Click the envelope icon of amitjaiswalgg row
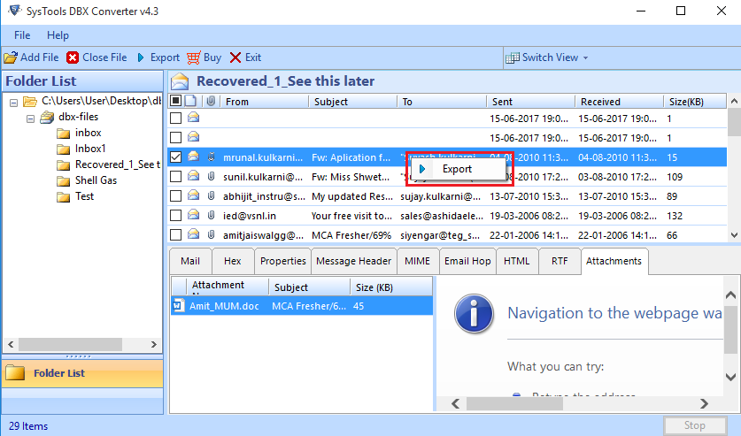 [x=193, y=233]
